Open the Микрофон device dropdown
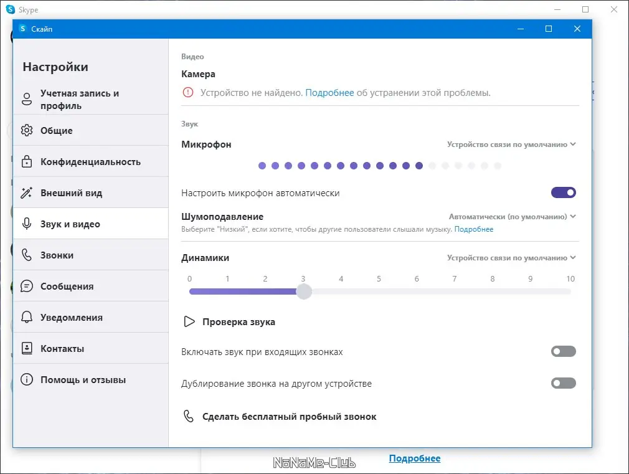This screenshot has height=474, width=629. point(511,145)
